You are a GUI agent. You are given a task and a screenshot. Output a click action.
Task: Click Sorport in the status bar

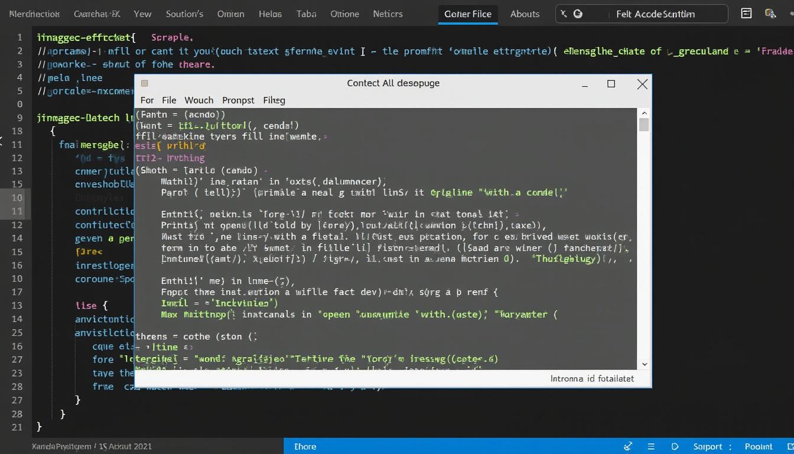708,446
